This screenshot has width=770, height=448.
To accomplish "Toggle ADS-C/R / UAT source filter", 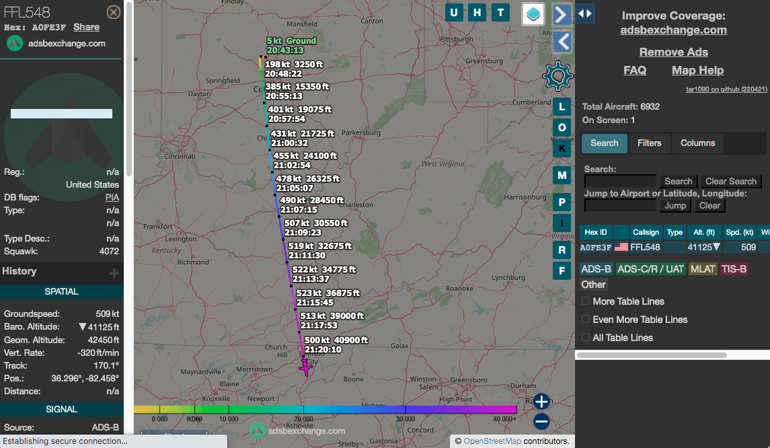I will tap(650, 268).
